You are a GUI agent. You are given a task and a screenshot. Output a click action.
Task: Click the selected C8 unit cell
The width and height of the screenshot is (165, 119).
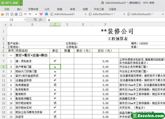(x=55, y=67)
